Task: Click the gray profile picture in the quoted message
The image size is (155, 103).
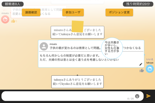Action: (x=44, y=46)
